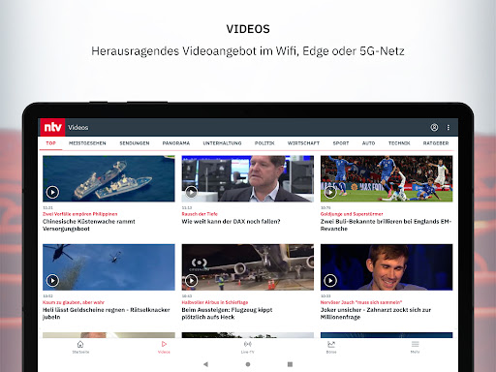Open the user account profile icon
This screenshot has width=496, height=372.
(x=434, y=127)
